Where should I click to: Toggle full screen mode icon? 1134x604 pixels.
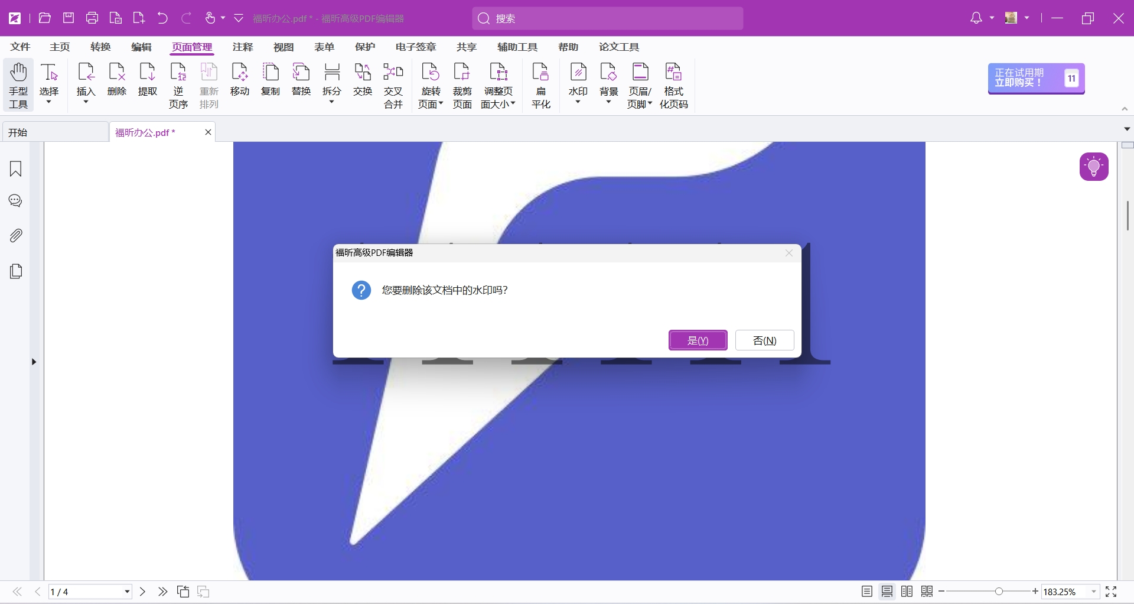pyautogui.click(x=1111, y=592)
